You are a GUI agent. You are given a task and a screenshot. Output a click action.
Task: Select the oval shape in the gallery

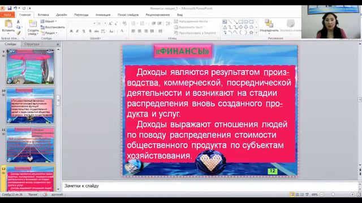pyautogui.click(x=246, y=22)
